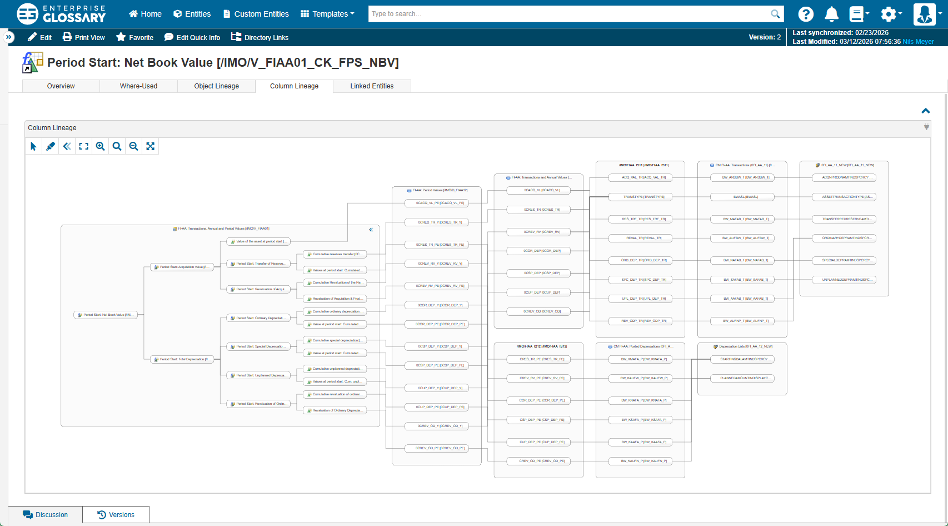Switch to the Linked Entities tab

click(372, 86)
